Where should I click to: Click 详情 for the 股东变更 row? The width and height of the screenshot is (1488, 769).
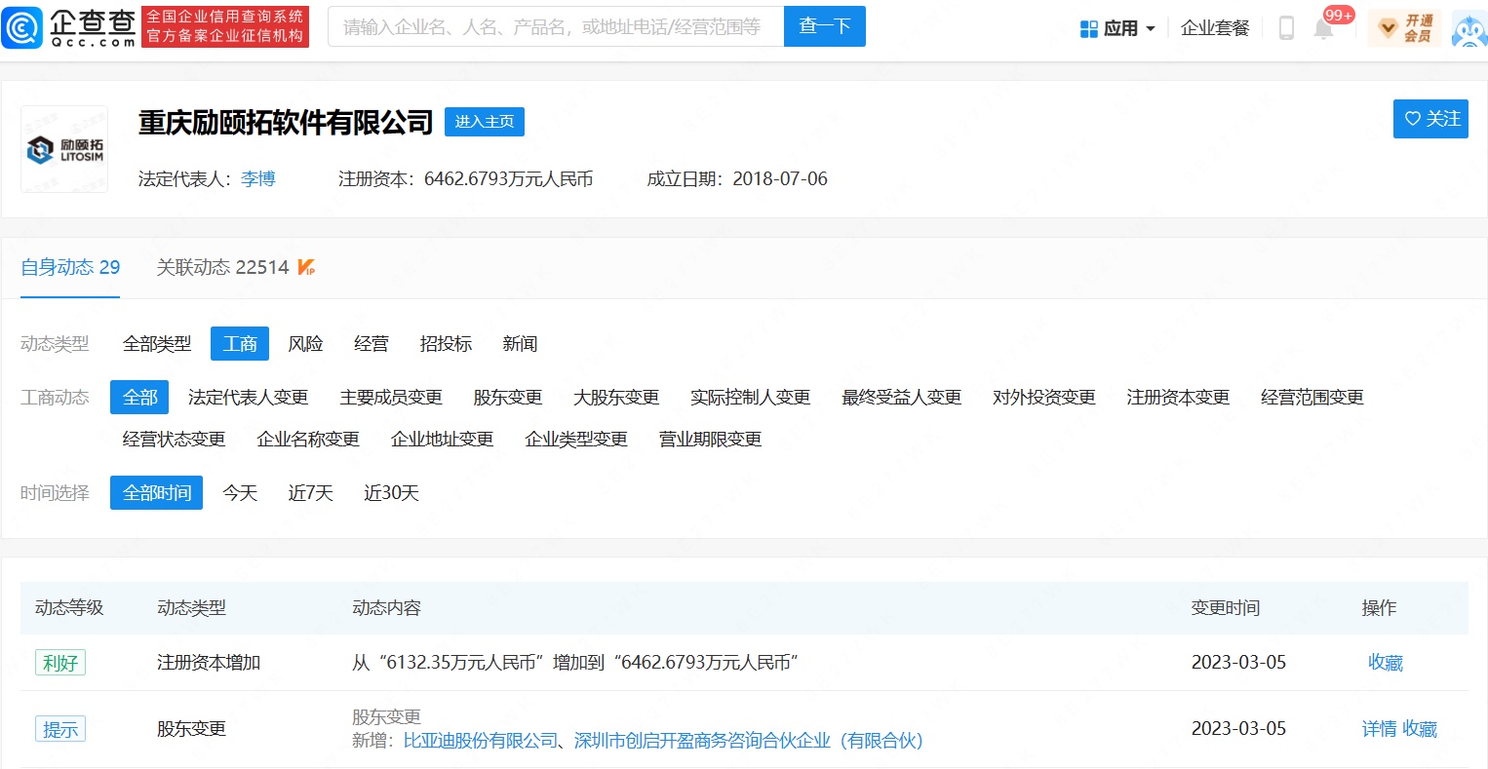click(1379, 729)
